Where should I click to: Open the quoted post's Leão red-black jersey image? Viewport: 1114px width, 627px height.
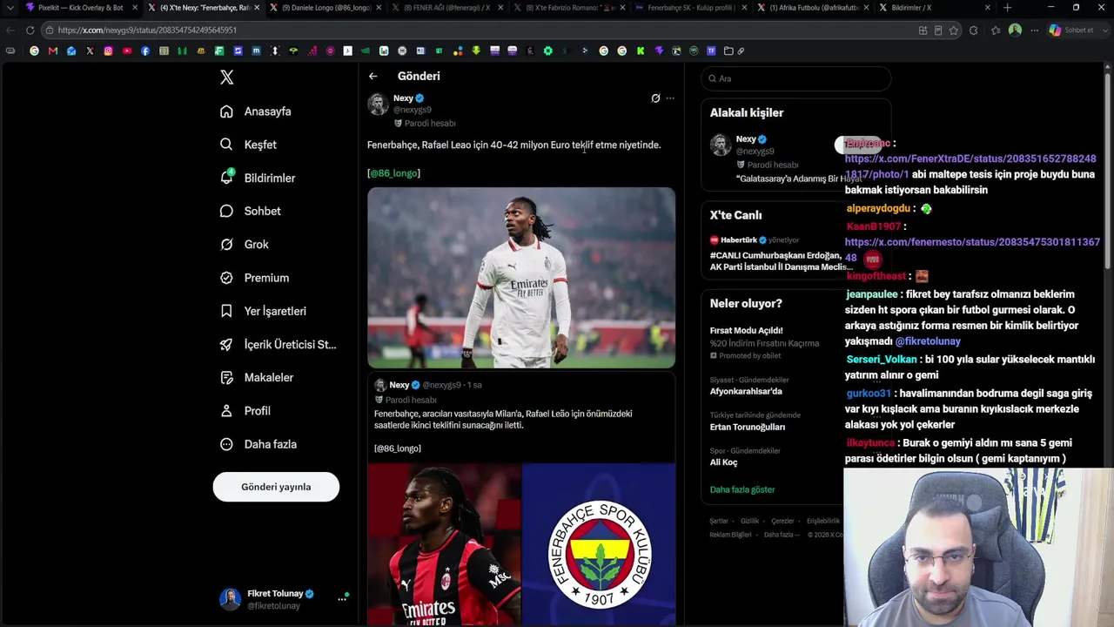tap(444, 545)
